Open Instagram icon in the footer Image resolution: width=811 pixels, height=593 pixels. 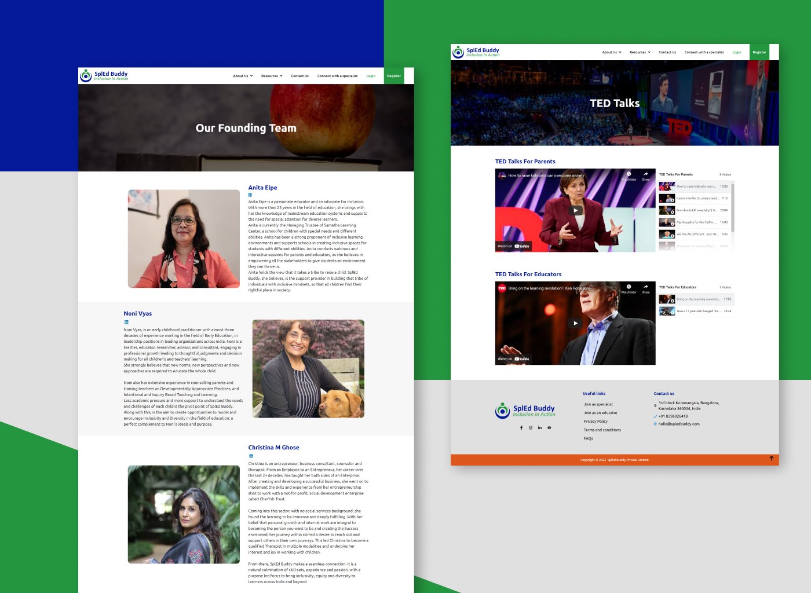click(531, 428)
